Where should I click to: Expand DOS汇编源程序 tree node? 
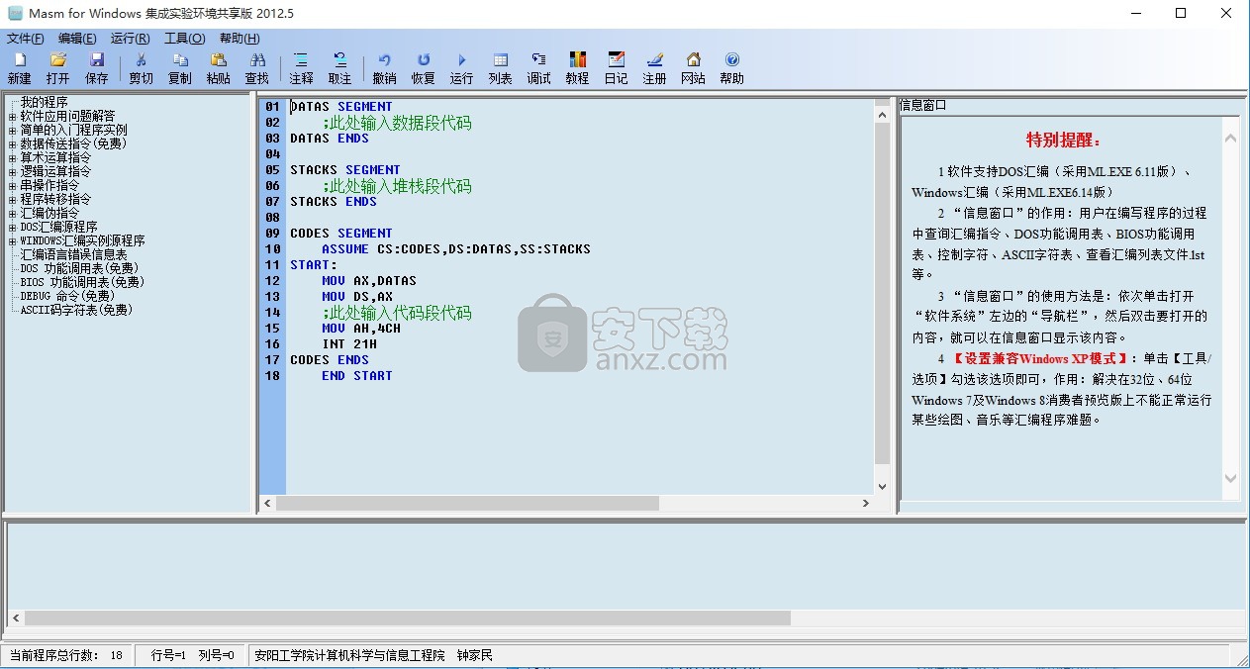13,227
